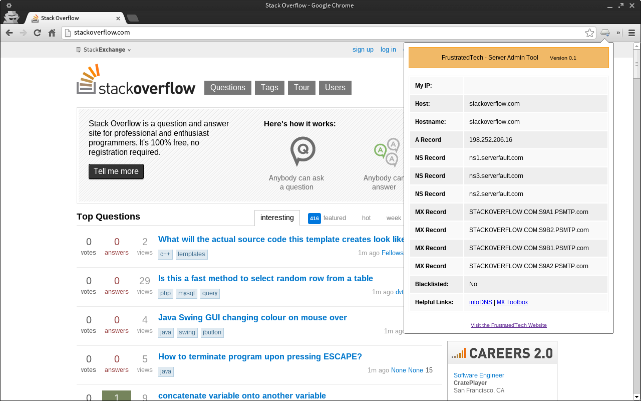Click the window gear icon in title bar
641x401 pixels.
[x=9, y=6]
